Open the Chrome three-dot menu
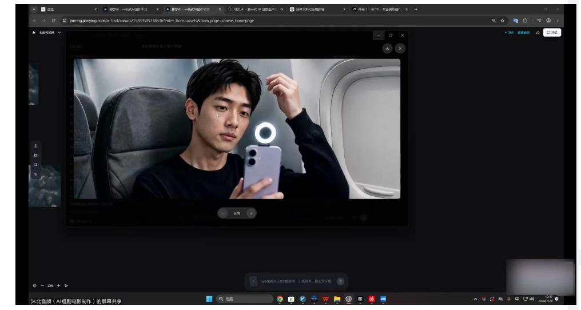Viewport: 581px width, 310px height. (558, 21)
